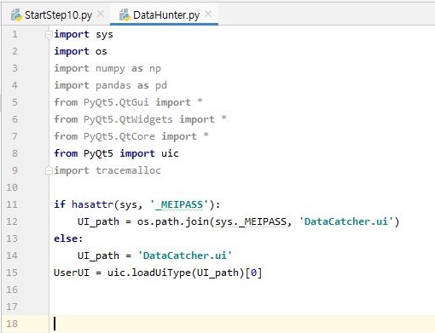Click the 'hasattr' function call on line 11
This screenshot has width=435, height=333.
pos(92,204)
